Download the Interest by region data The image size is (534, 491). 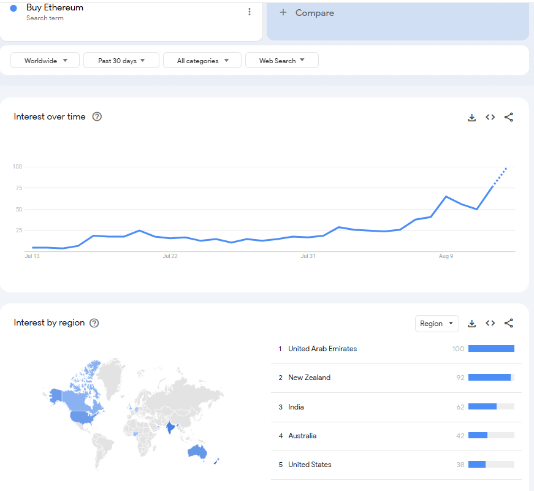tap(471, 324)
